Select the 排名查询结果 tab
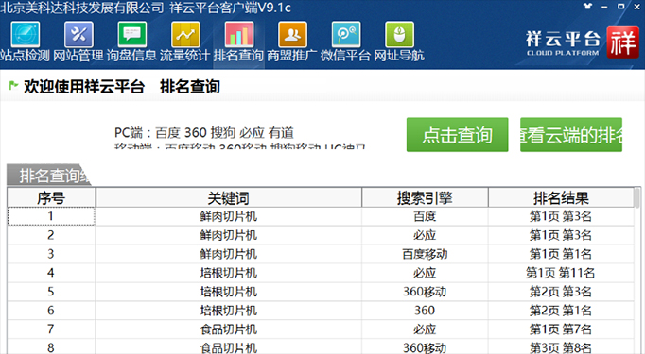This screenshot has width=645, height=354. pyautogui.click(x=48, y=176)
